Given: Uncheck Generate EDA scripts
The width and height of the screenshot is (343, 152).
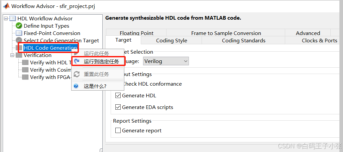Looking at the screenshot, I should point(118,107).
